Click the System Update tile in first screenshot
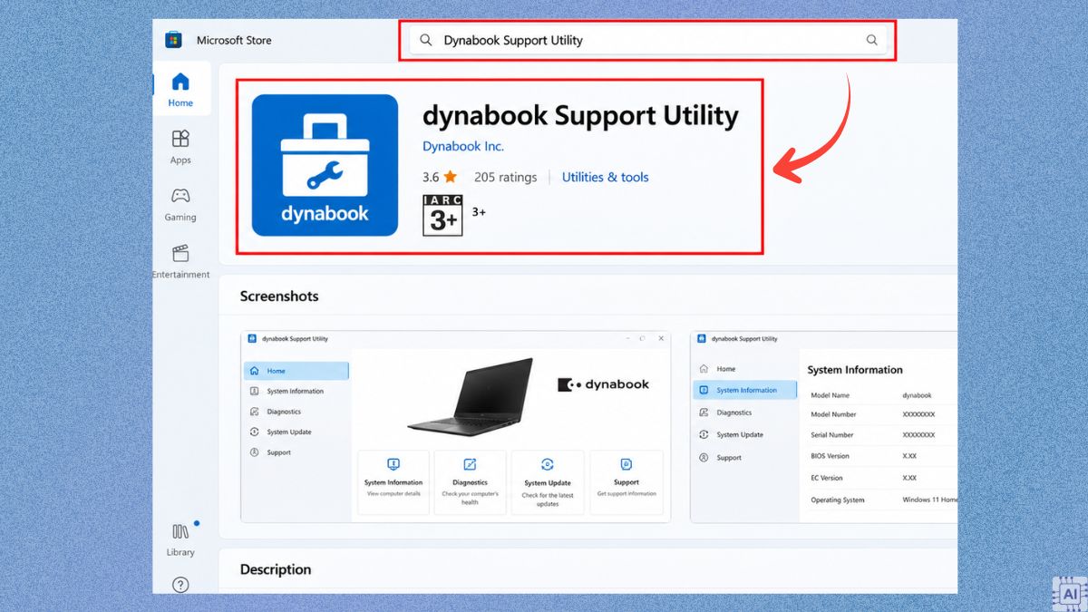Screen dimensions: 1088x612 click(547, 482)
